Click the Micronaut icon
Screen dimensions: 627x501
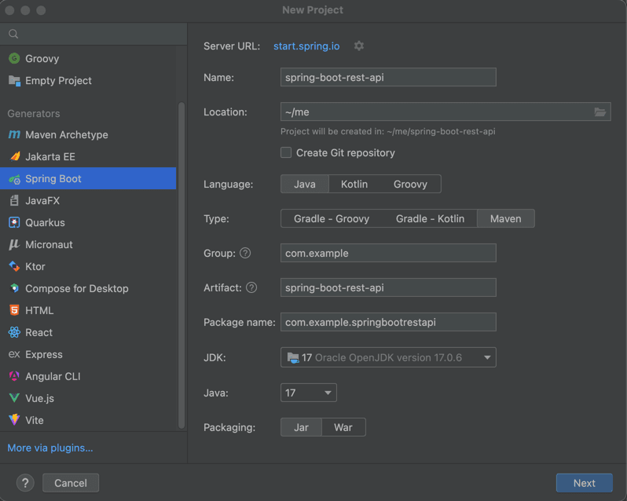coord(14,244)
